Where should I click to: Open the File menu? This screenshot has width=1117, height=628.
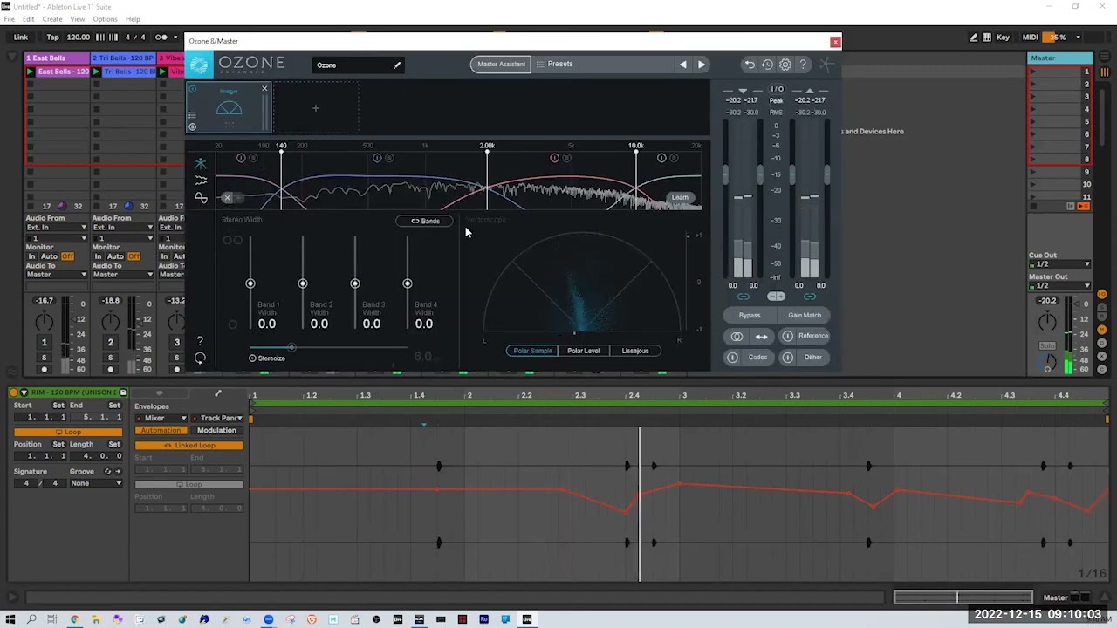point(9,19)
